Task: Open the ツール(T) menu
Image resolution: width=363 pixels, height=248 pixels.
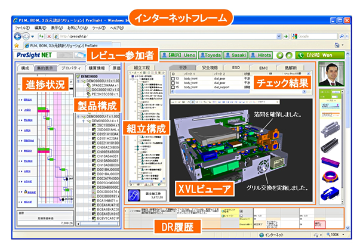Action: tap(99, 28)
